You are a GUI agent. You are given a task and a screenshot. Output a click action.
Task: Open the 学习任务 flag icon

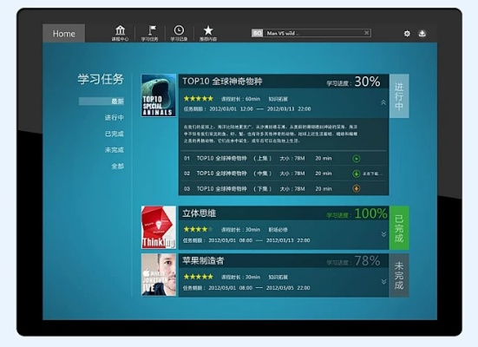150,33
